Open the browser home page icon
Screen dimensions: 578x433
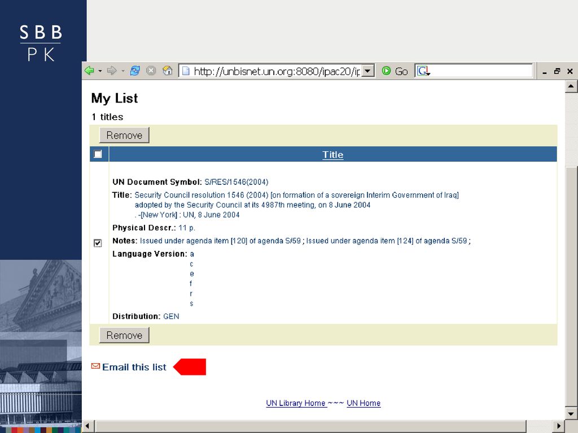pyautogui.click(x=167, y=70)
